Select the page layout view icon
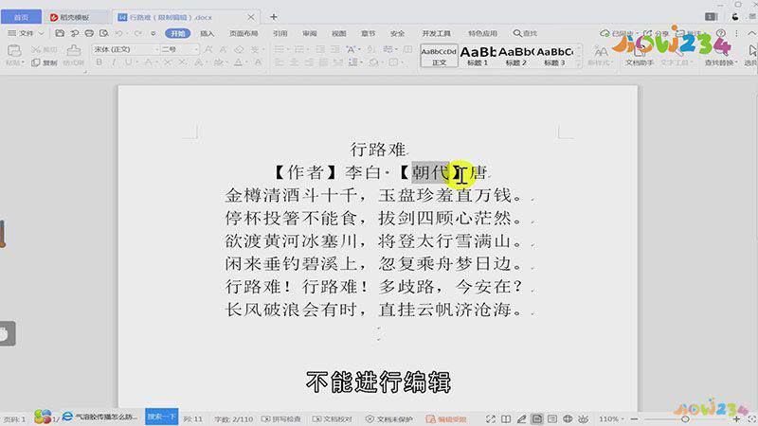The height and width of the screenshot is (426, 758). coord(536,418)
